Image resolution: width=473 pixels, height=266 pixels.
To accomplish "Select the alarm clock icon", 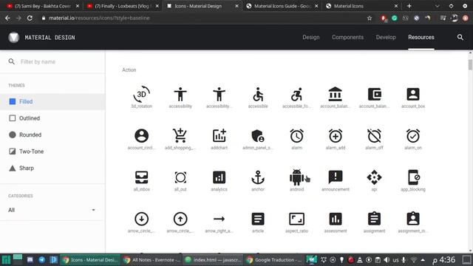I will pyautogui.click(x=296, y=136).
